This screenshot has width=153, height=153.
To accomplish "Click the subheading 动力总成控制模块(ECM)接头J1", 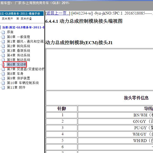I will click(79, 43).
